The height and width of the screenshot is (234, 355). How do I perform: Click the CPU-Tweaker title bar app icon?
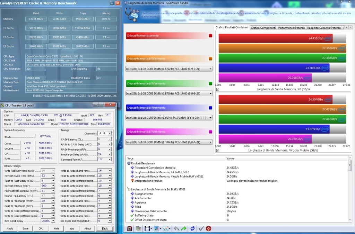[2, 105]
